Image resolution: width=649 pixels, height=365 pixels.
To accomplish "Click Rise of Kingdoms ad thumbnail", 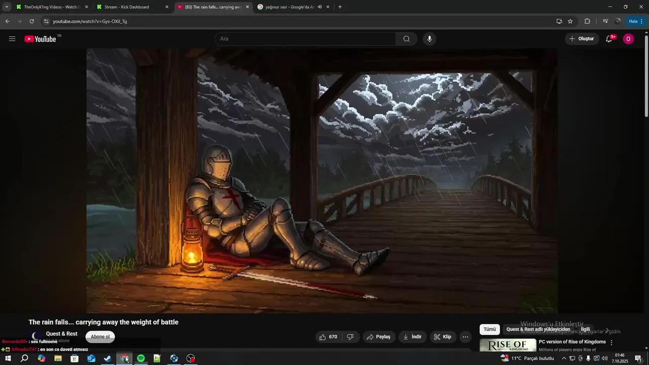I will pyautogui.click(x=508, y=345).
